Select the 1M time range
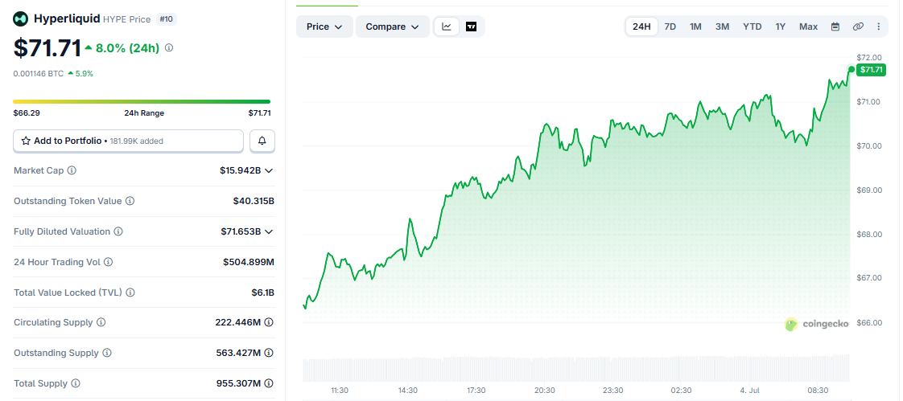This screenshot has height=401, width=903. (x=695, y=27)
